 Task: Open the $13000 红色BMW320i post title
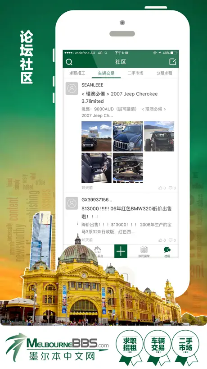coord(126,212)
